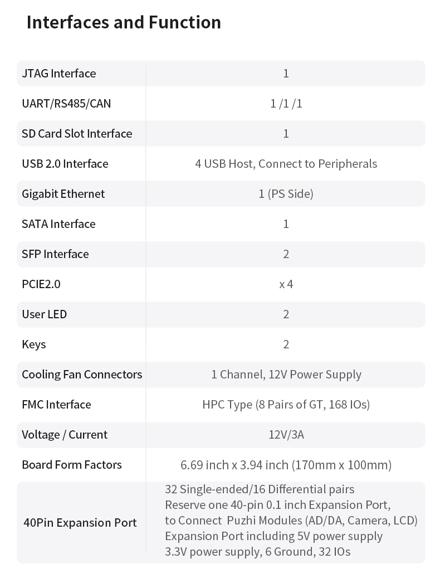Click the USB 2.0 Interface label
The image size is (440, 583).
65,164
